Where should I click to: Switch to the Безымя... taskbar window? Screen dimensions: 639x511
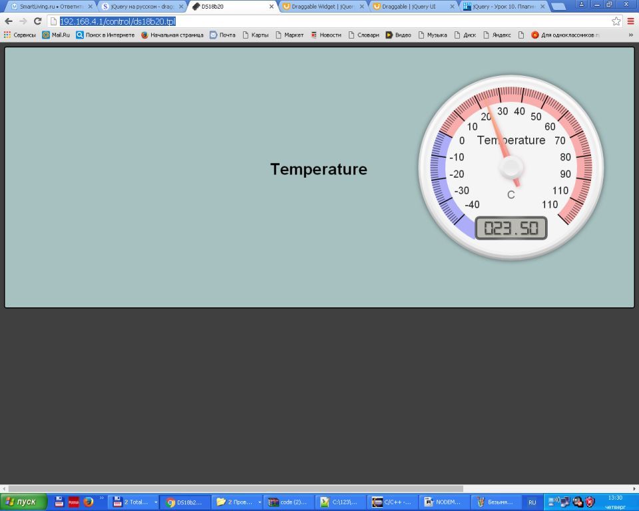click(497, 502)
